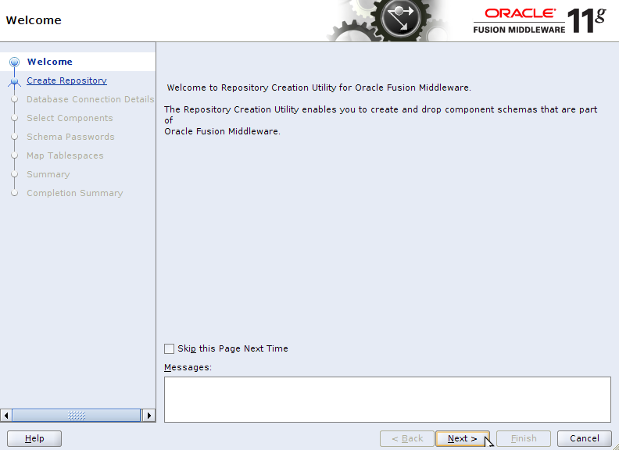Image resolution: width=619 pixels, height=450 pixels.
Task: Click the 'Messages:' label
Action: pyautogui.click(x=188, y=367)
